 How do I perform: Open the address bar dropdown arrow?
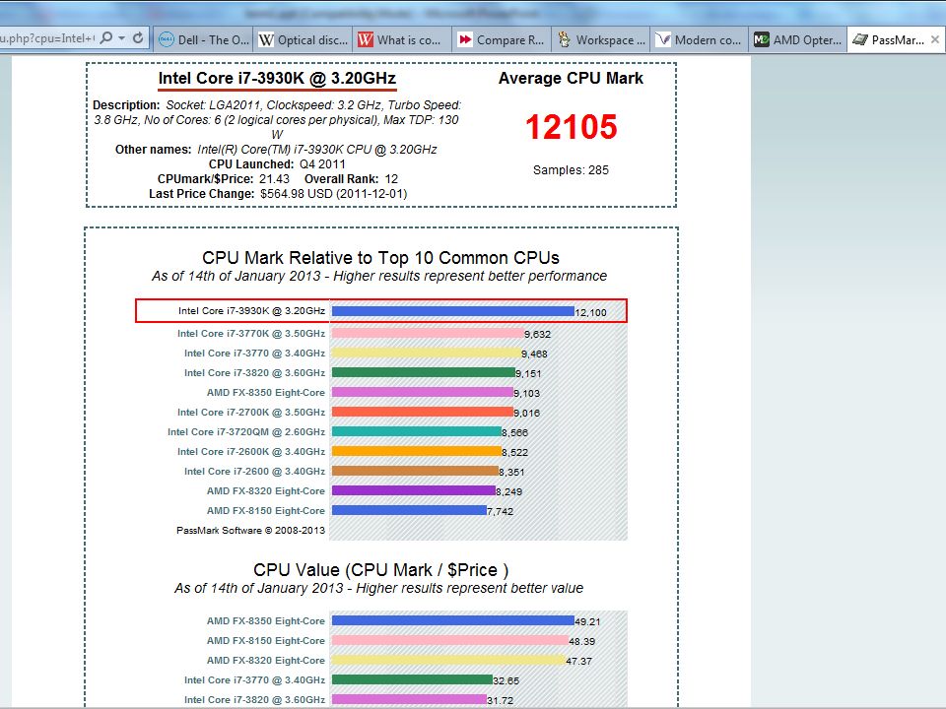pyautogui.click(x=122, y=38)
